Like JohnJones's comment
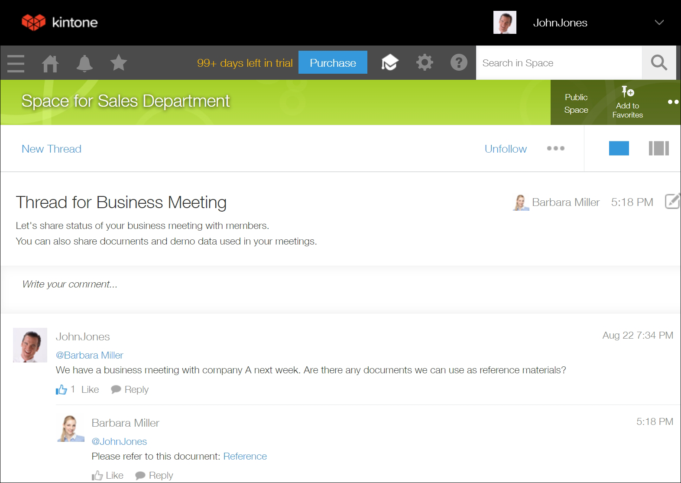The image size is (681, 483). pos(90,389)
